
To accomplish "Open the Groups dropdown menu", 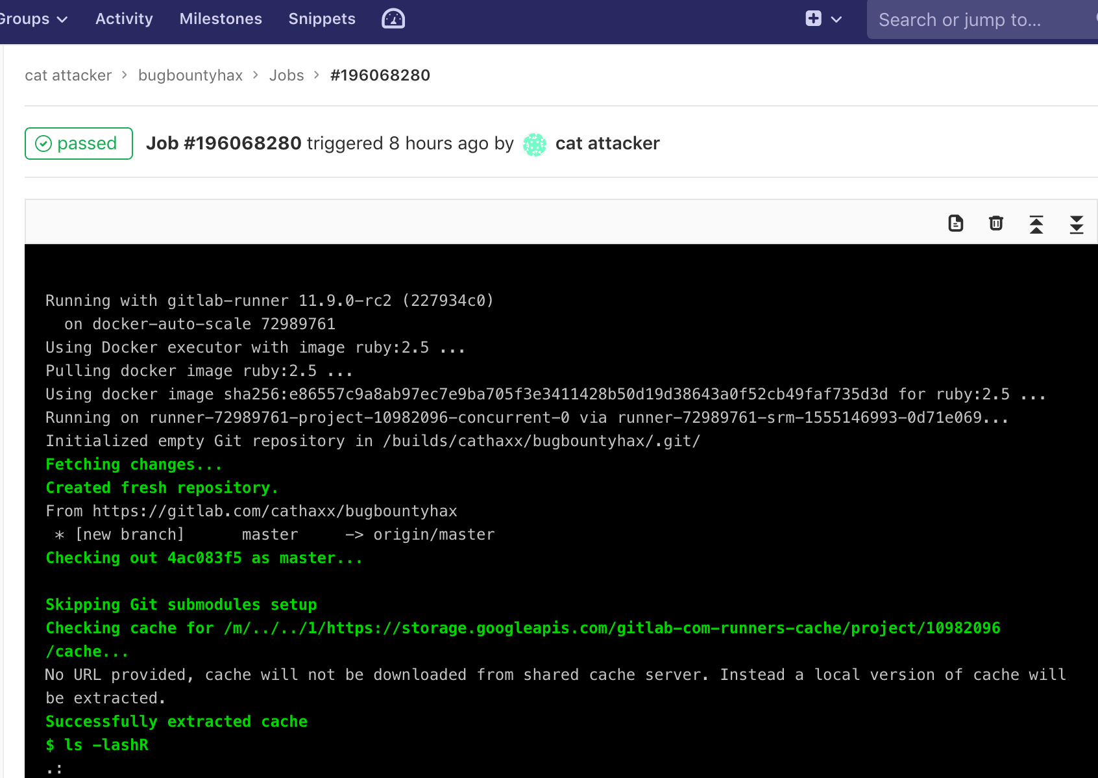I will click(32, 19).
